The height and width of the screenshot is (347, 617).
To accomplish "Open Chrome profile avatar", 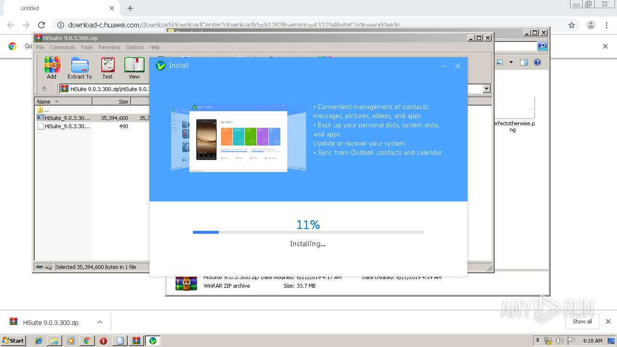I will click(x=590, y=25).
